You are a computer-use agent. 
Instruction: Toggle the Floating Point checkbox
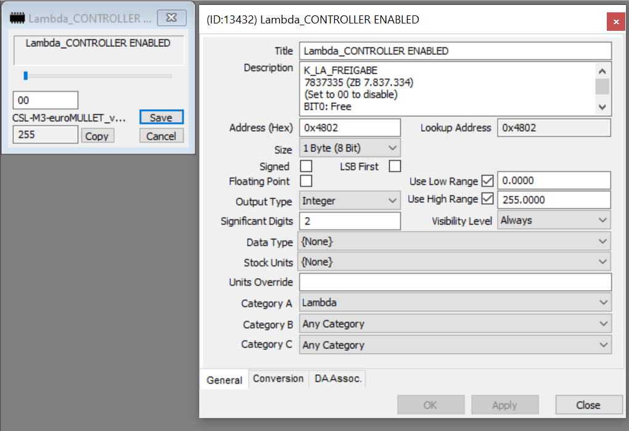coord(306,181)
